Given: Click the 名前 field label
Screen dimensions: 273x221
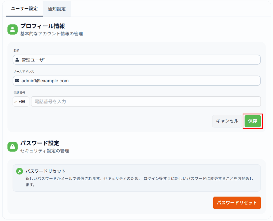Looking at the screenshot, I should point(16,51).
